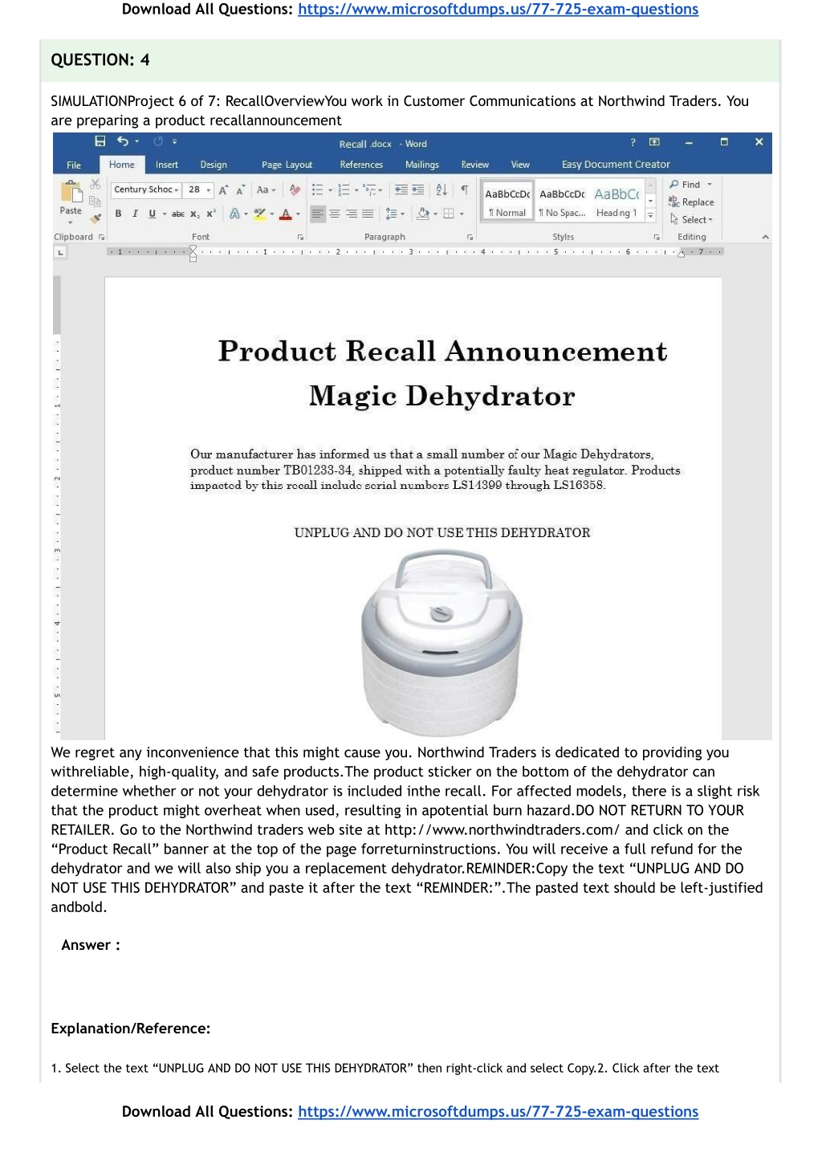The image size is (822, 1161).
Task: Click the Increase Indent icon
Action: 418,189
